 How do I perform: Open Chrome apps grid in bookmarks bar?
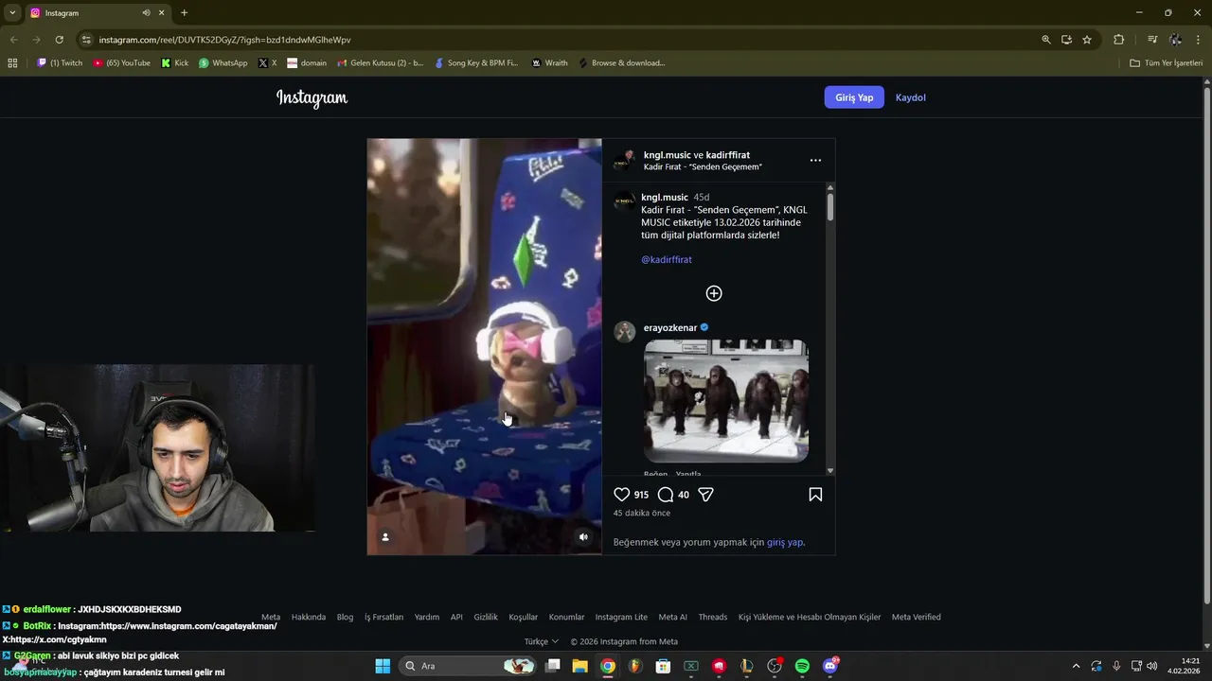(x=12, y=63)
